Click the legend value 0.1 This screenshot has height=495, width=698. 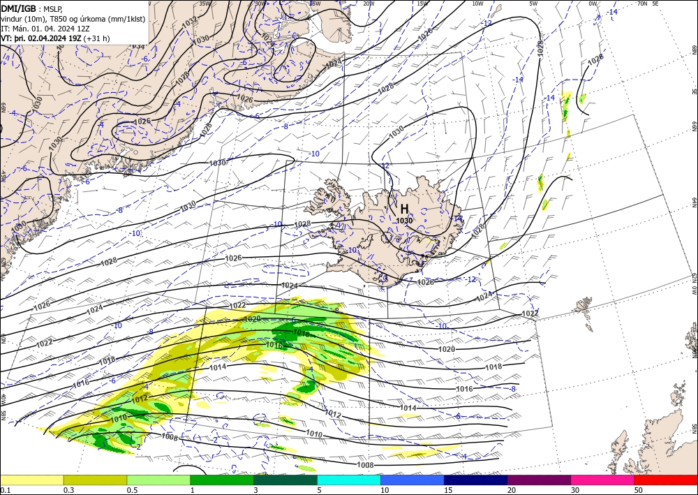point(6,490)
